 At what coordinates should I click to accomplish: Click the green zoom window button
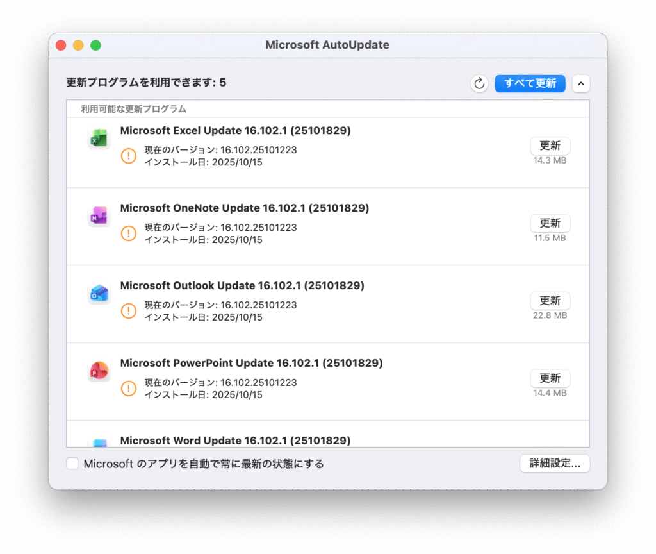[x=95, y=46]
